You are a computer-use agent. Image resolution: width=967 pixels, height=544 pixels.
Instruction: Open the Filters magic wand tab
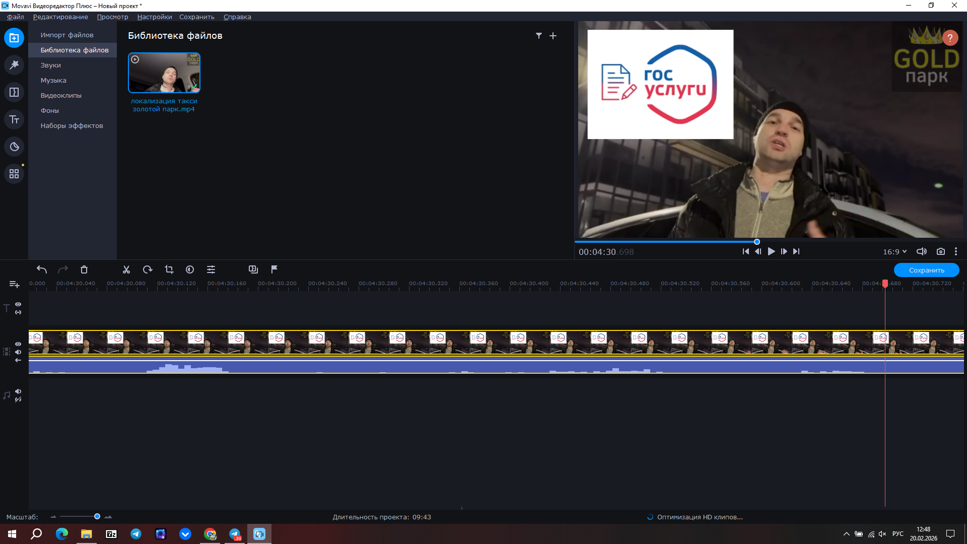click(14, 65)
